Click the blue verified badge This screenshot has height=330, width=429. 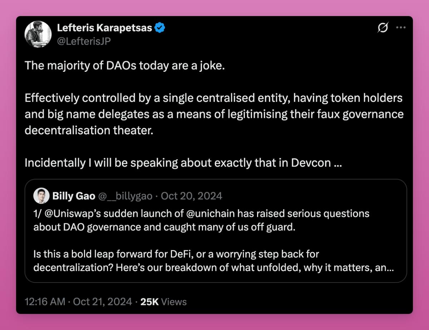pos(160,28)
